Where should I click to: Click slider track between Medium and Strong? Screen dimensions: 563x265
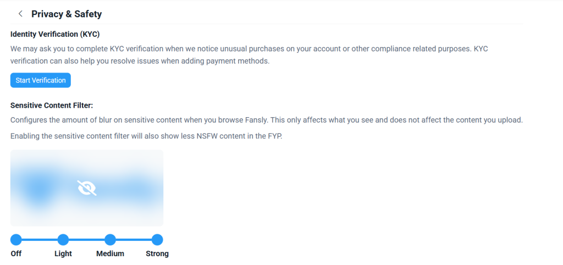tap(134, 240)
